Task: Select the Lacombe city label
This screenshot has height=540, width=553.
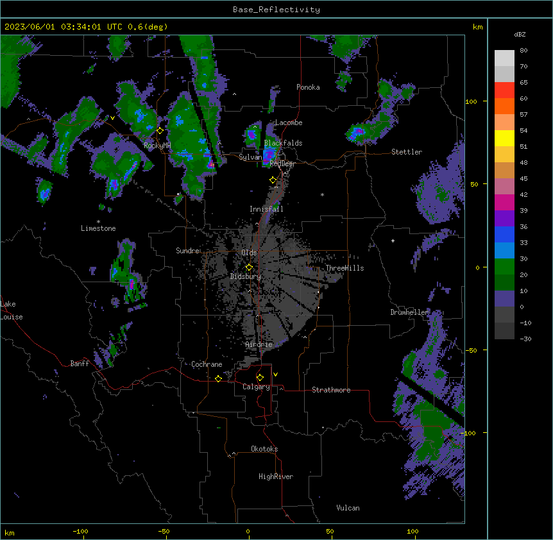Action: (x=289, y=122)
